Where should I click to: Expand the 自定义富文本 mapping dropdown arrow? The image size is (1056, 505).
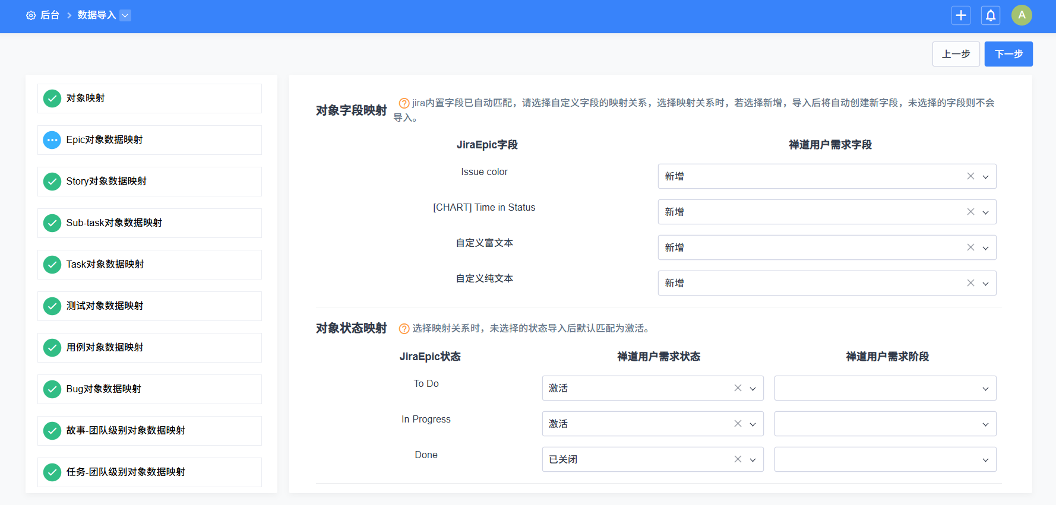tap(985, 248)
